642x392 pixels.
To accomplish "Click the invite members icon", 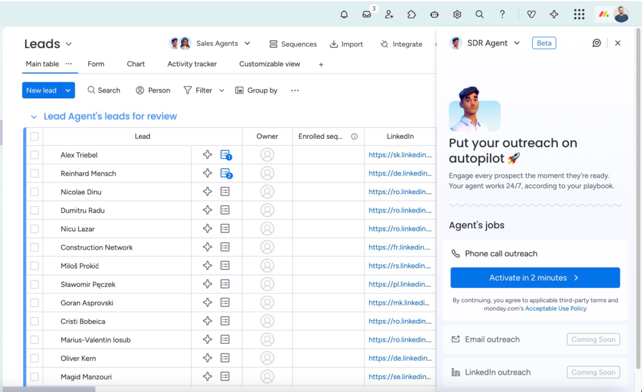I will pyautogui.click(x=389, y=14).
